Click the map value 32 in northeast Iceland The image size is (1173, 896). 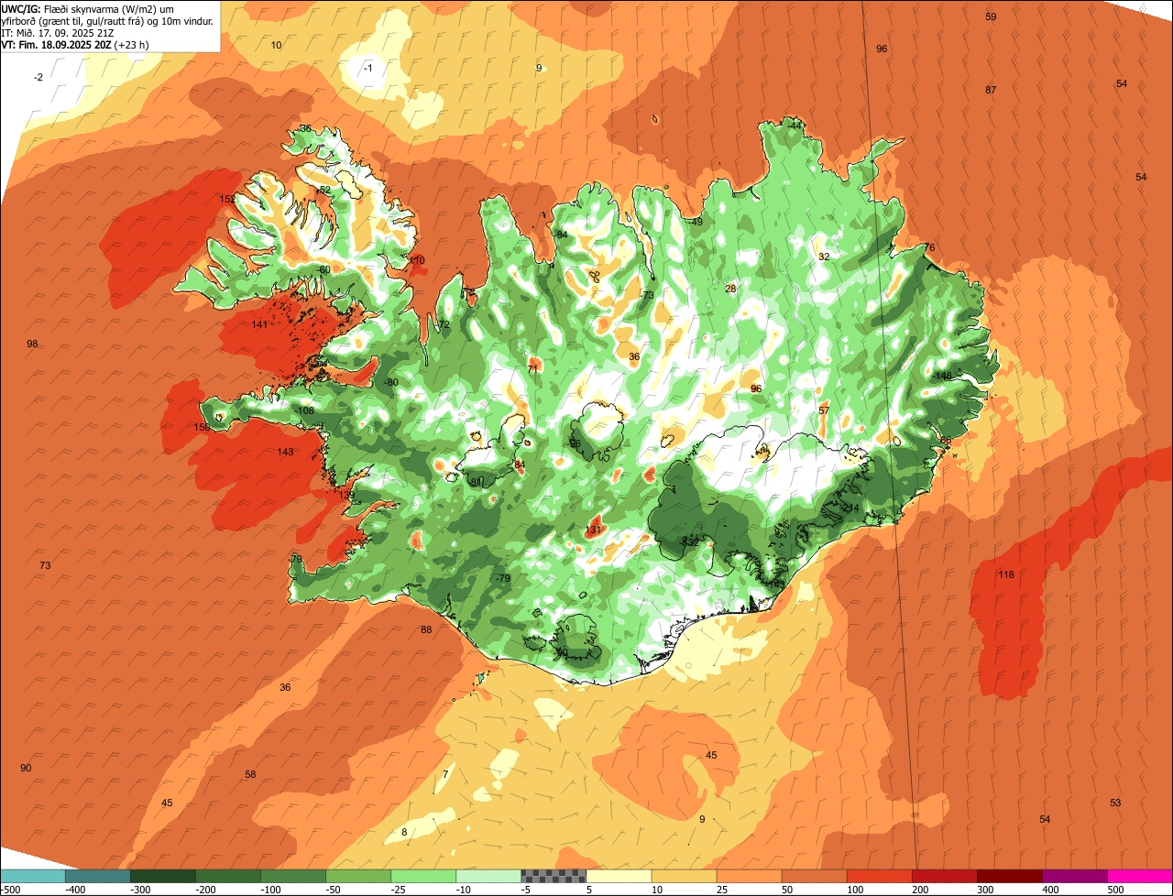coord(824,257)
